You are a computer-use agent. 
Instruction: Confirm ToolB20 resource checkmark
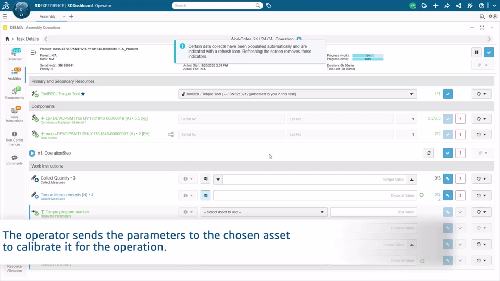click(448, 94)
